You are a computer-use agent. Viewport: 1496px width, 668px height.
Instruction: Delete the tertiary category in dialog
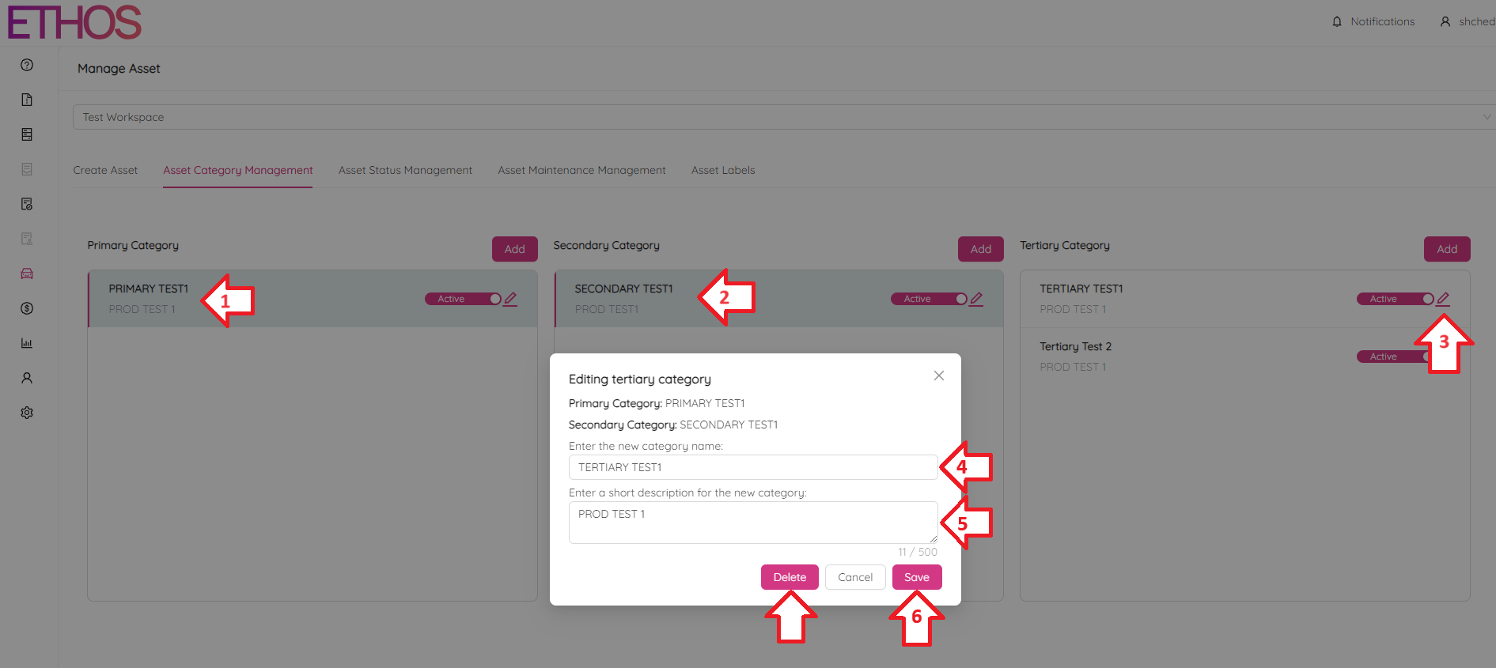click(x=790, y=577)
